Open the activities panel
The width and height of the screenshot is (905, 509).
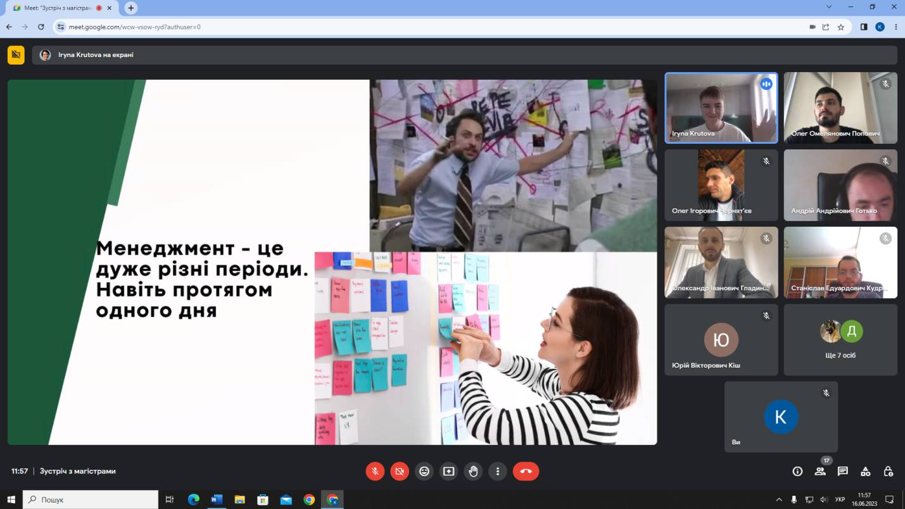tap(865, 471)
